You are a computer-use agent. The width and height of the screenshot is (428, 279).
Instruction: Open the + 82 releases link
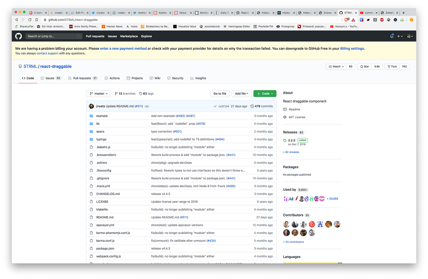[x=291, y=152]
